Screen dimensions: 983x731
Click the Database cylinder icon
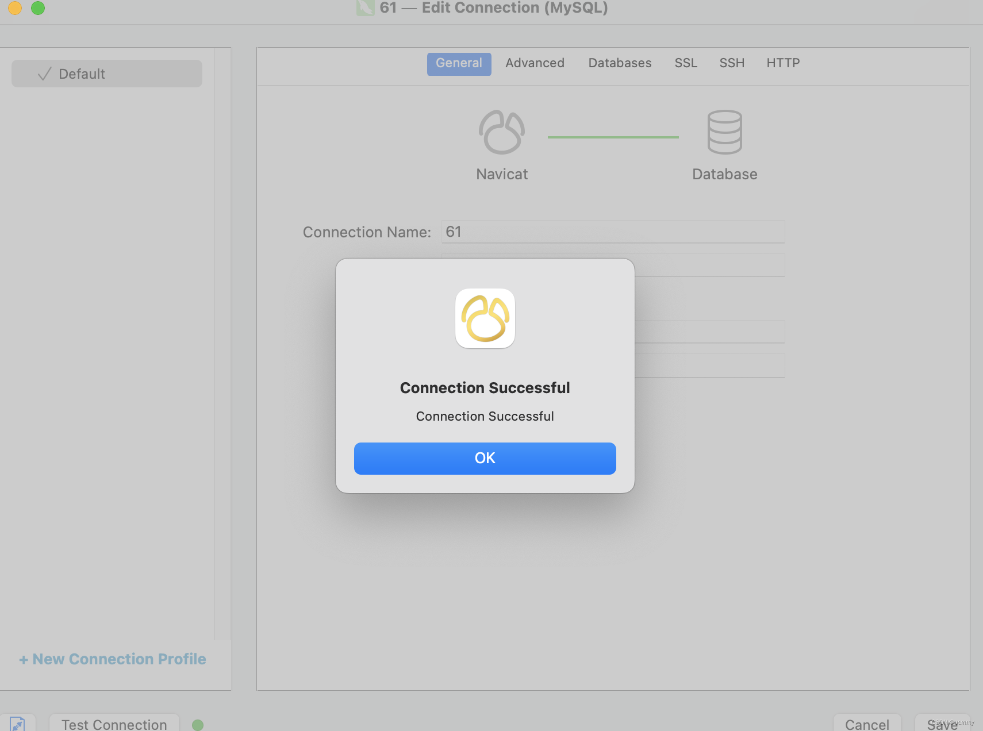(x=724, y=131)
